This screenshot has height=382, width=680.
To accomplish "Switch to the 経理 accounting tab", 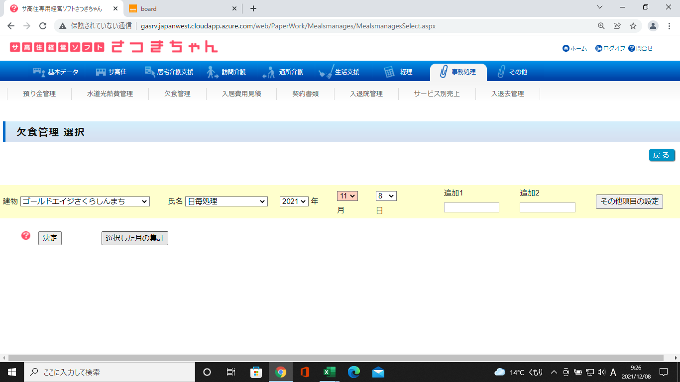I will coord(399,72).
